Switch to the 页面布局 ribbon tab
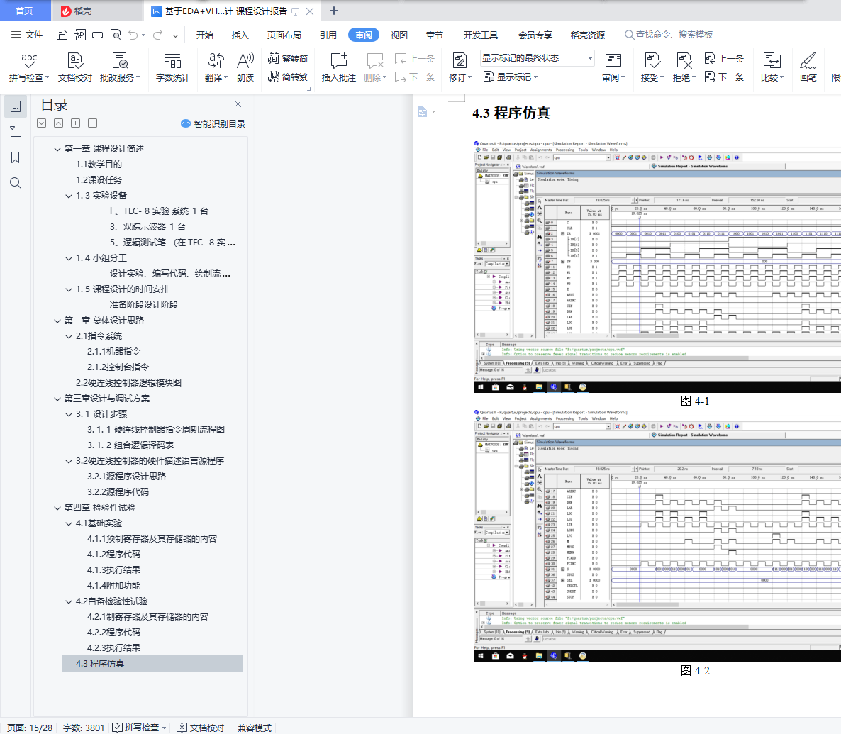 click(x=284, y=35)
